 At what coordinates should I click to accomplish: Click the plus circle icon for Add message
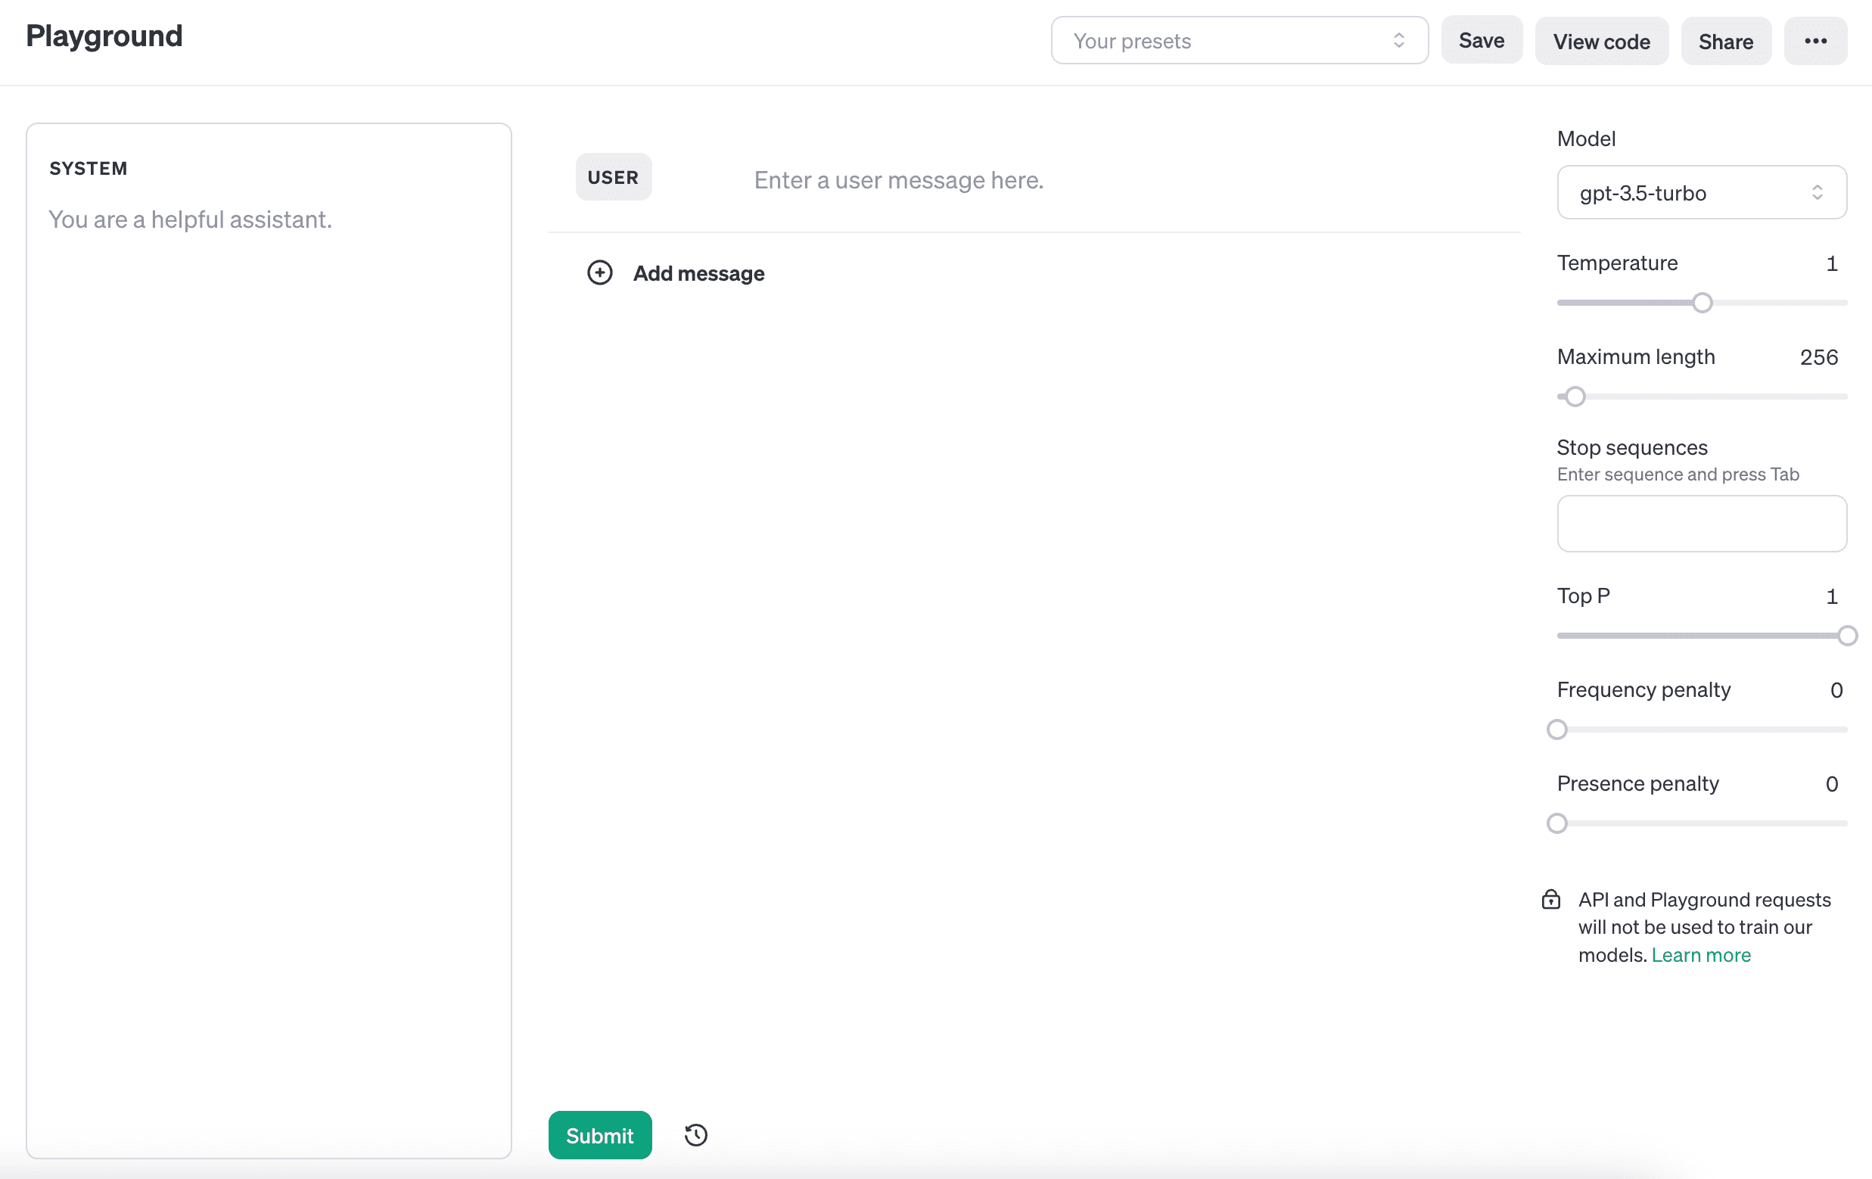click(x=599, y=273)
